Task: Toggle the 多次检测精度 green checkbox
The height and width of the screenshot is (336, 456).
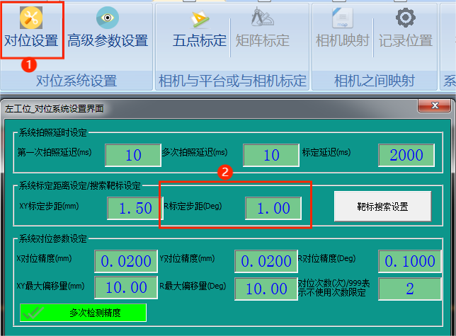Action: click(84, 312)
